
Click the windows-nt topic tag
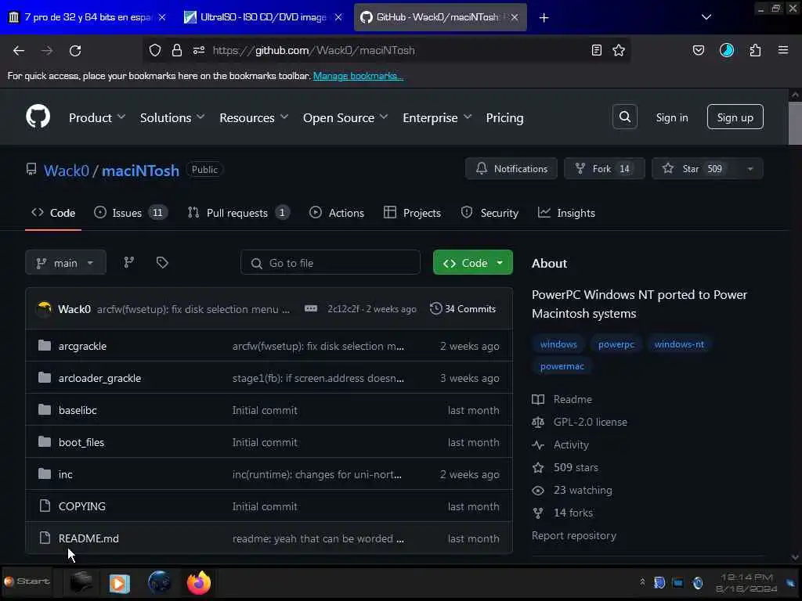pyautogui.click(x=679, y=344)
